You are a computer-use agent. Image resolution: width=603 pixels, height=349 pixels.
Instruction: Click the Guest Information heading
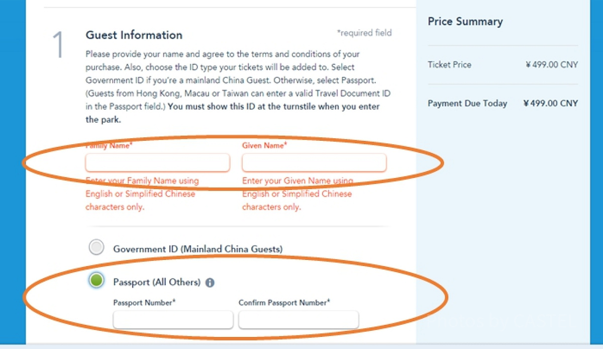point(134,35)
